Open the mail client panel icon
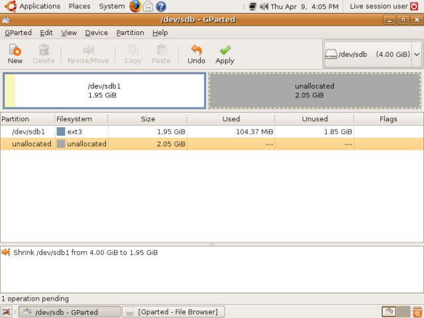 [x=148, y=6]
